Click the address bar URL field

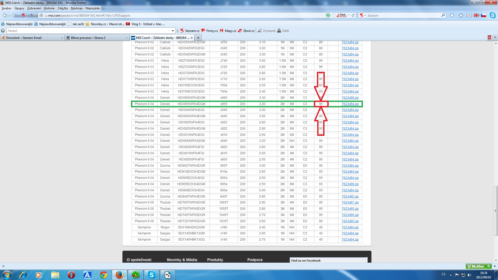coord(182,15)
